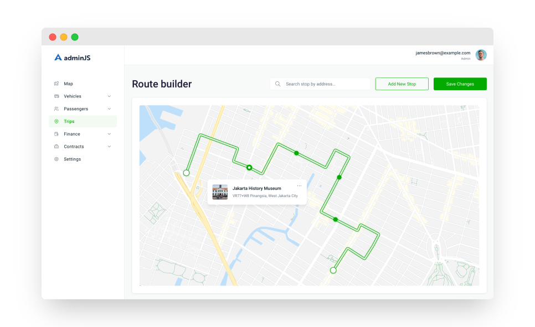Expand the Finance submenu chevron
Screen dimensions: 535x327
point(109,134)
